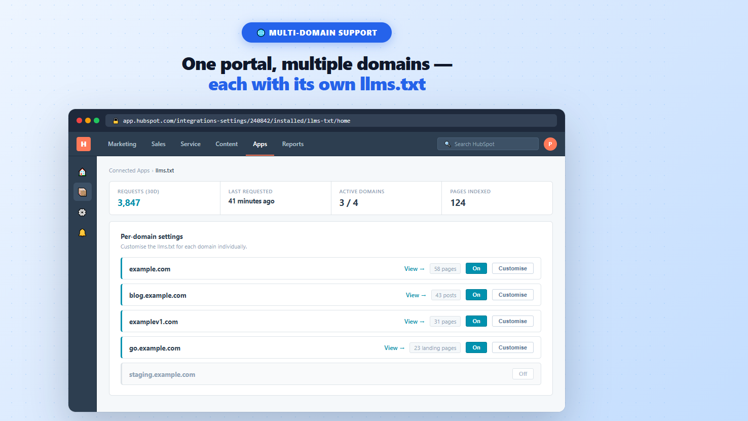Click the browser address bar URL

[x=237, y=121]
